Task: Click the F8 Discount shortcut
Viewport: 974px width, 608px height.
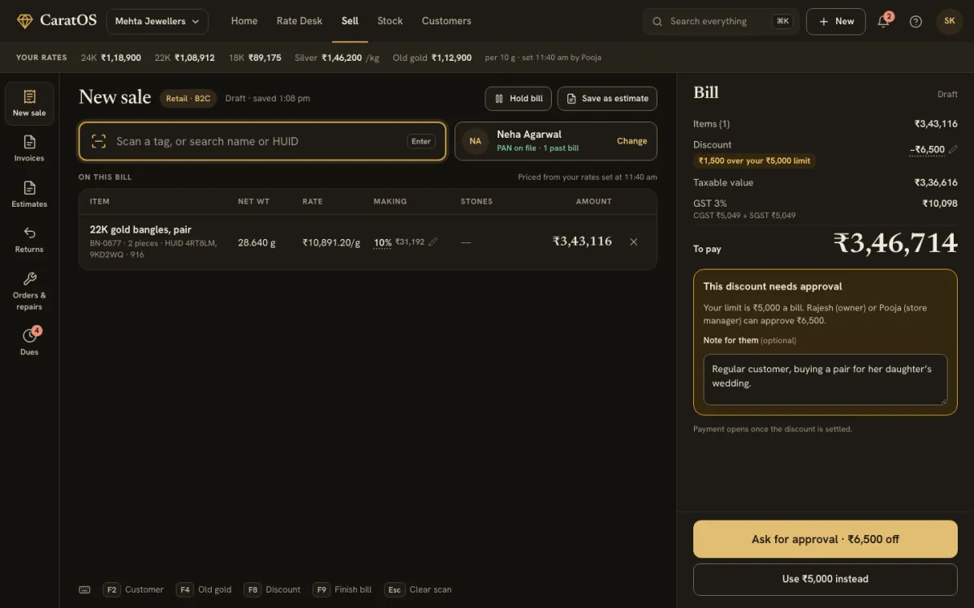Action: pyautogui.click(x=273, y=590)
